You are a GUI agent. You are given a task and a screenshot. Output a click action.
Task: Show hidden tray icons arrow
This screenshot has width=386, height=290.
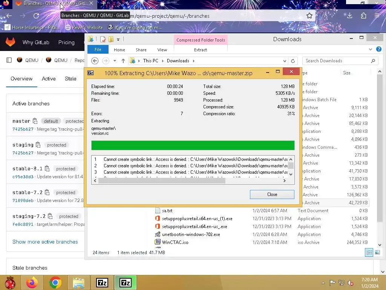pyautogui.click(x=323, y=283)
